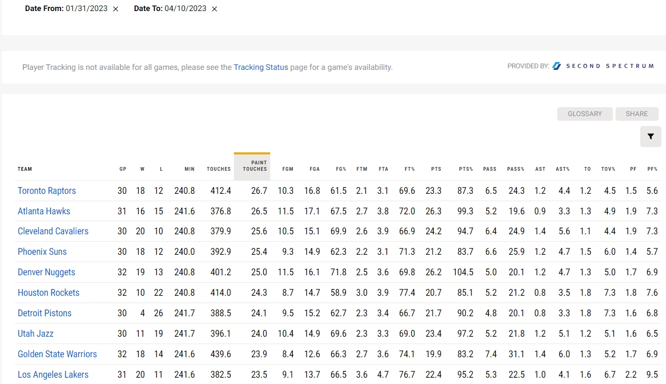Viewport: 666px width, 384px height.
Task: Sort by PTS column header
Action: pyautogui.click(x=436, y=169)
